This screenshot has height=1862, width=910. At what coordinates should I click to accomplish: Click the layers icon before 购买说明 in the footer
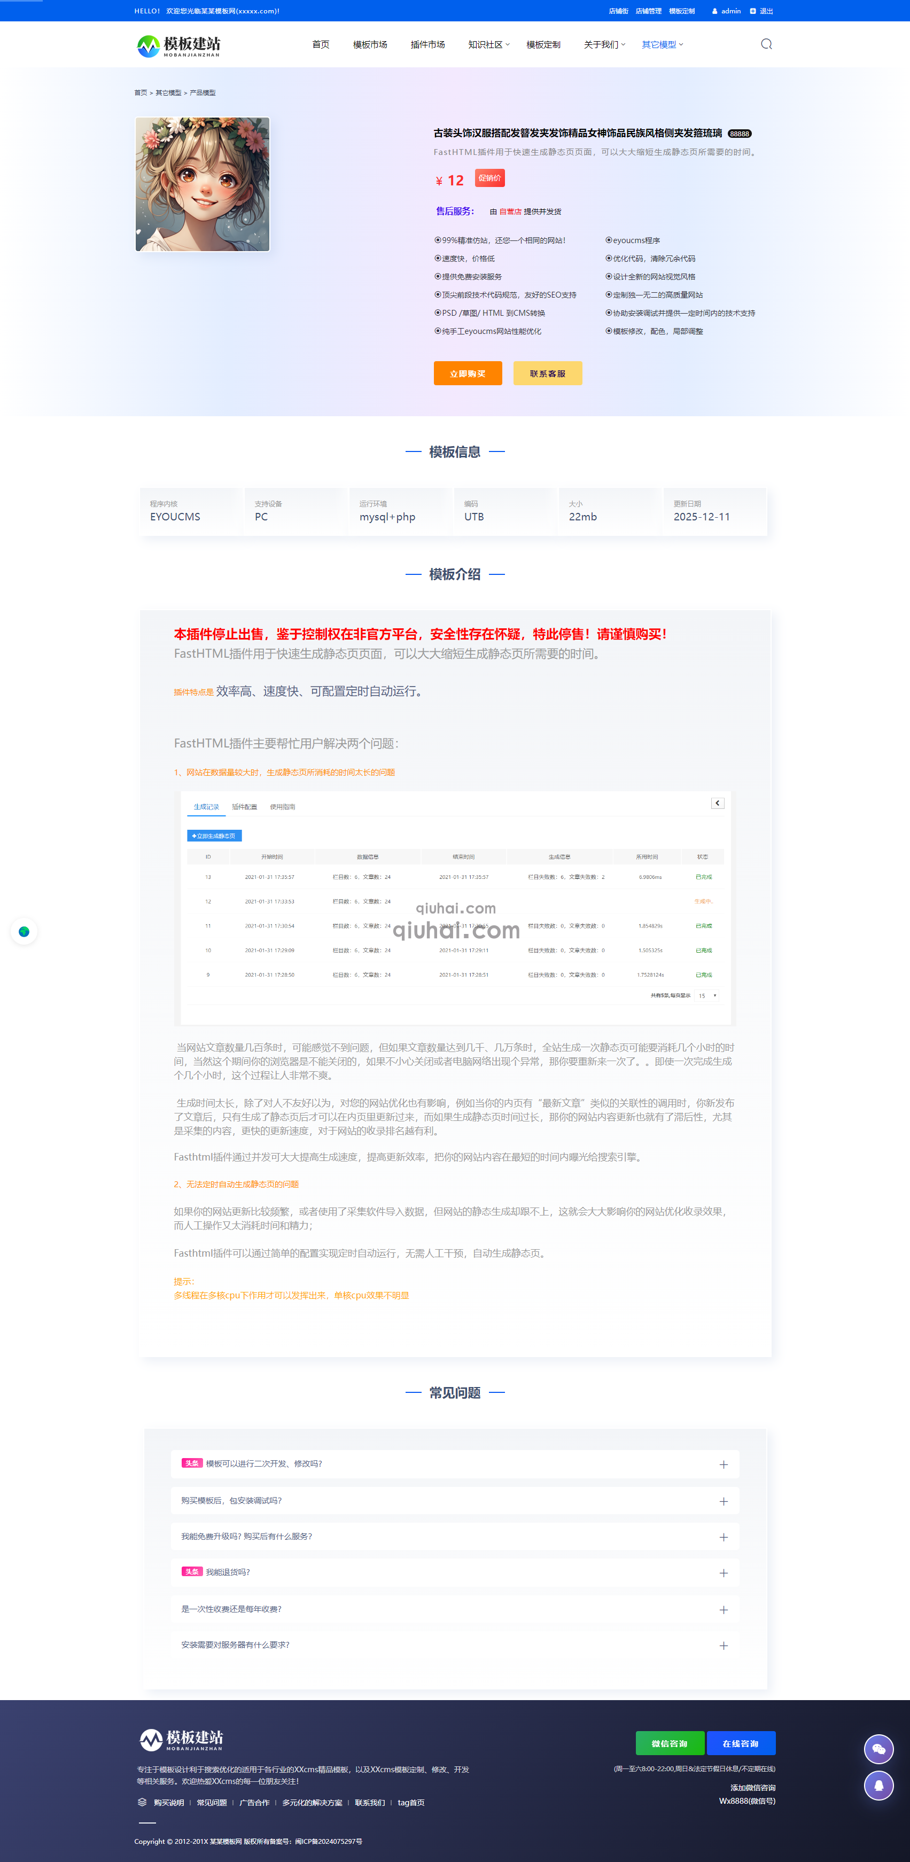tap(142, 1802)
